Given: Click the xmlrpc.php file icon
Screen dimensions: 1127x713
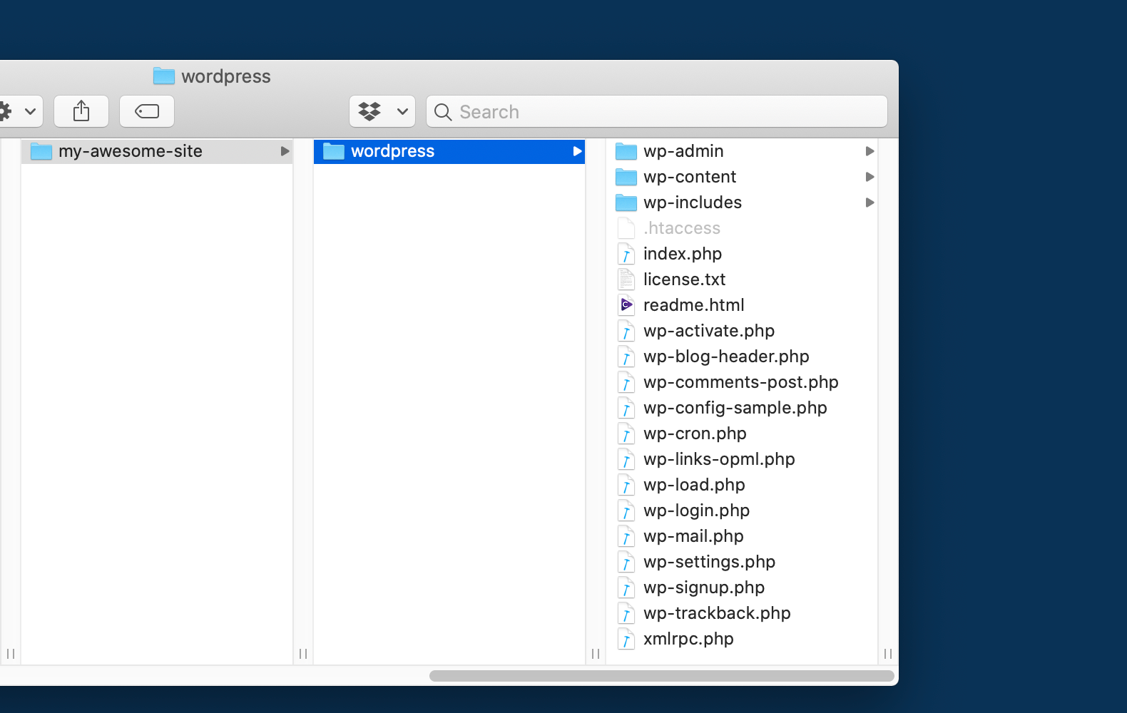Looking at the screenshot, I should click(626, 639).
